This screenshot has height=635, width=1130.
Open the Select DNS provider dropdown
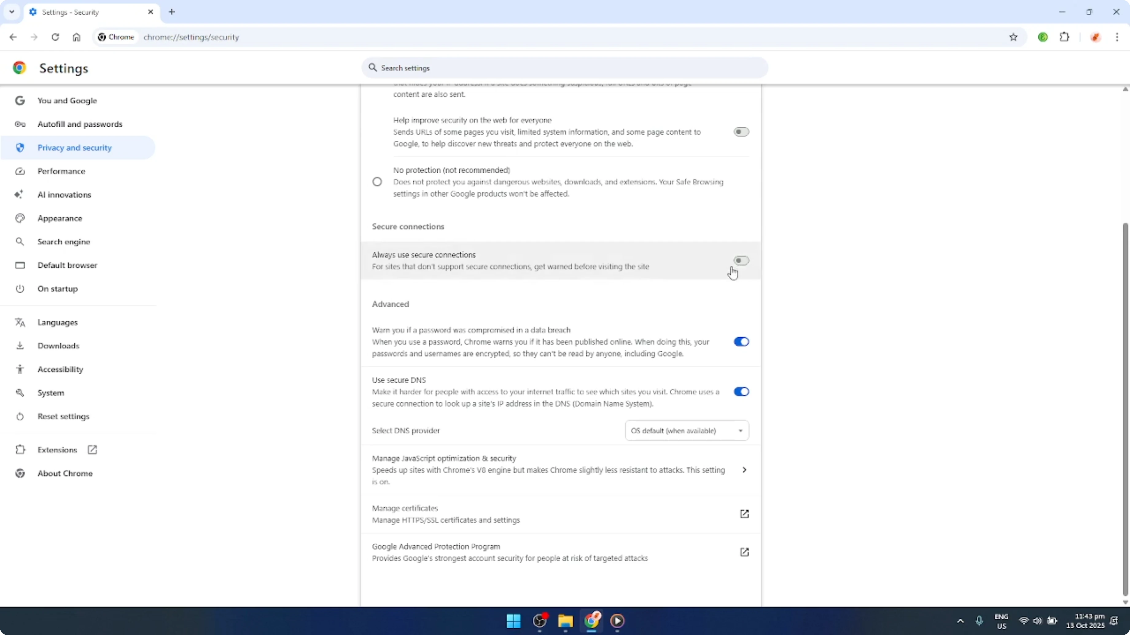[687, 430]
